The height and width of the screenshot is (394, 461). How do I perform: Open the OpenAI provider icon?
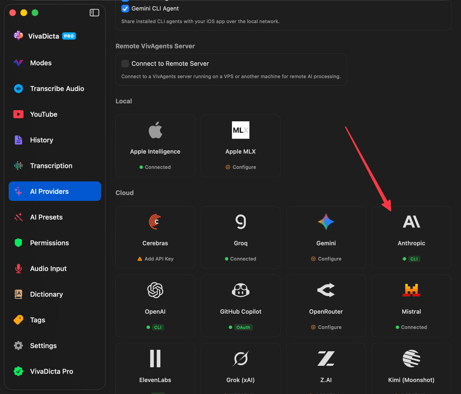tap(155, 290)
